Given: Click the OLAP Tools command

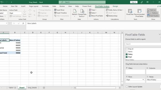Looking at the screenshot, I should click(112, 13).
